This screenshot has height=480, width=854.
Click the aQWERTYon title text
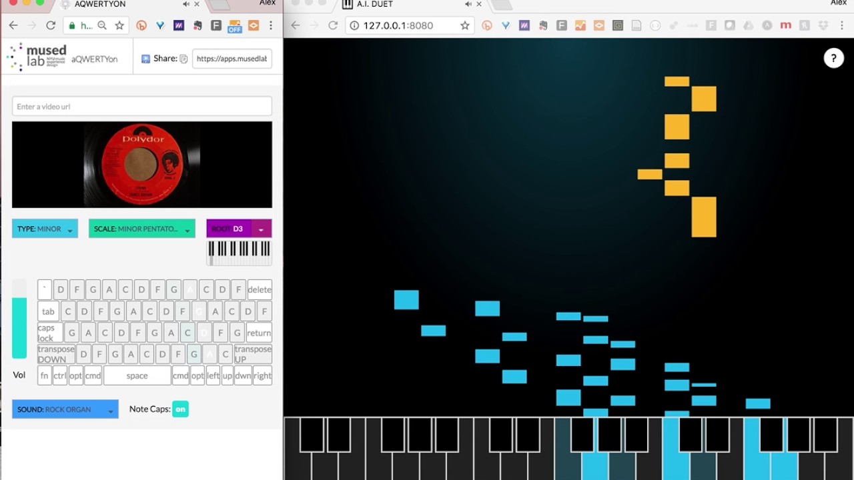click(95, 59)
